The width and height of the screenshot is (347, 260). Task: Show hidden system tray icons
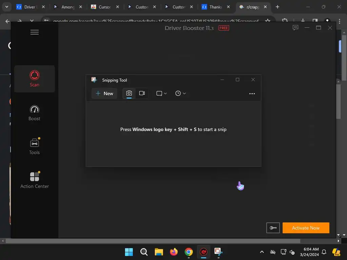pos(262,252)
